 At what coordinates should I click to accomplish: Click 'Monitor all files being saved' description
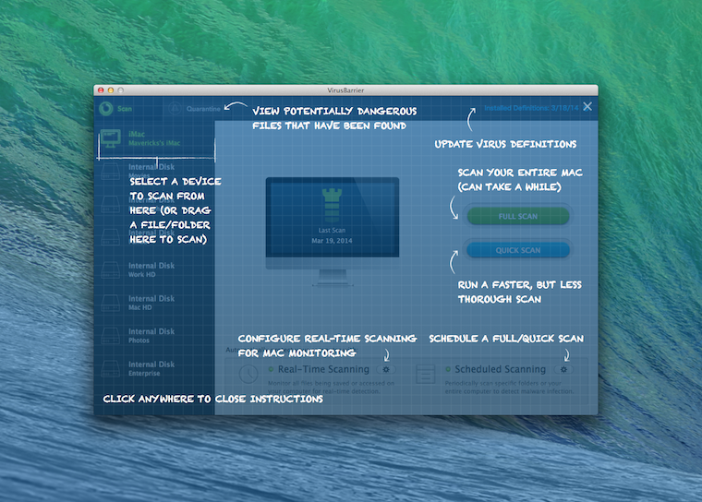(x=331, y=387)
